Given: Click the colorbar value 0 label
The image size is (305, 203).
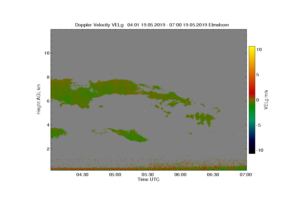Looking at the screenshot, I should click(x=257, y=100).
